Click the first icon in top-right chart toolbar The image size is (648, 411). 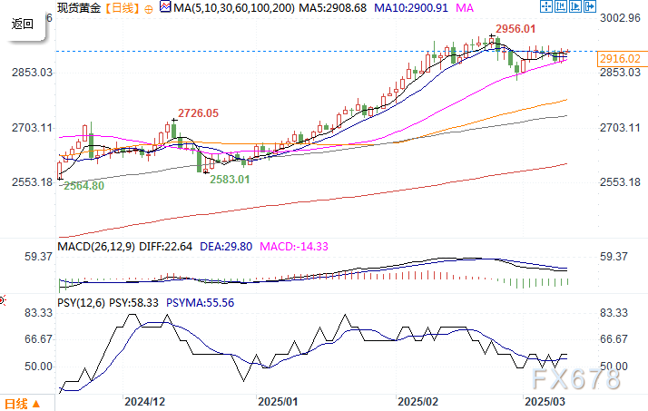click(x=546, y=8)
